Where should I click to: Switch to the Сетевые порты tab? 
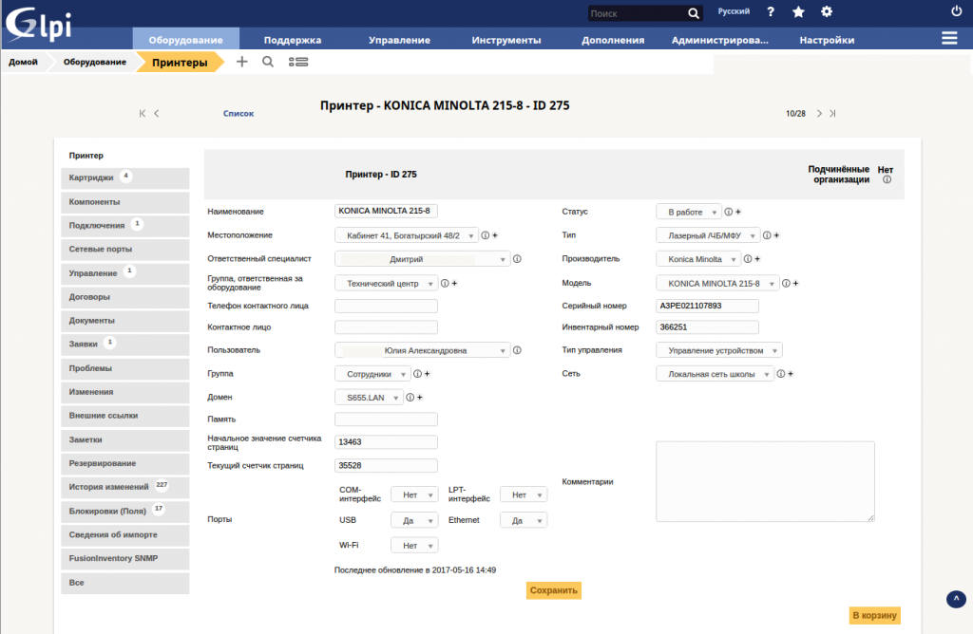(125, 249)
